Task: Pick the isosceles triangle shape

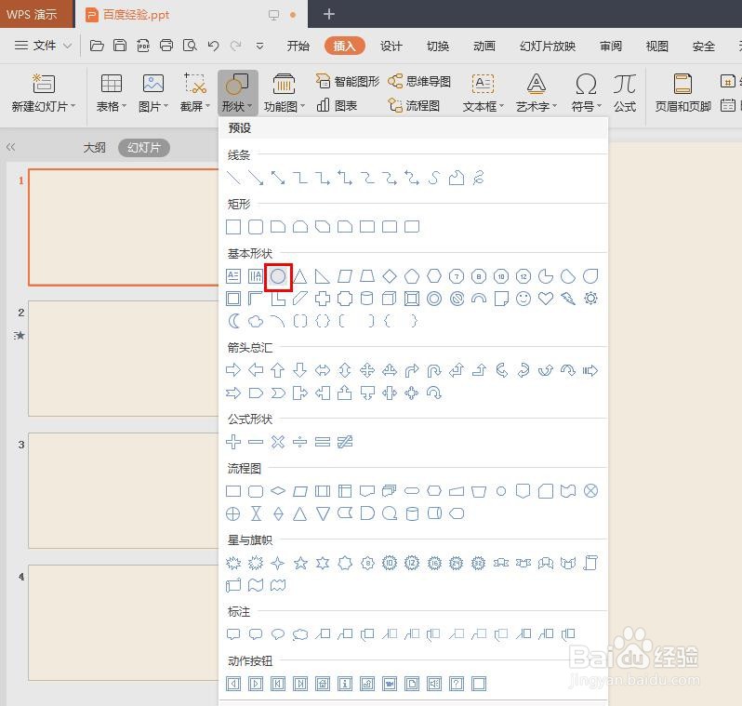Action: point(300,276)
